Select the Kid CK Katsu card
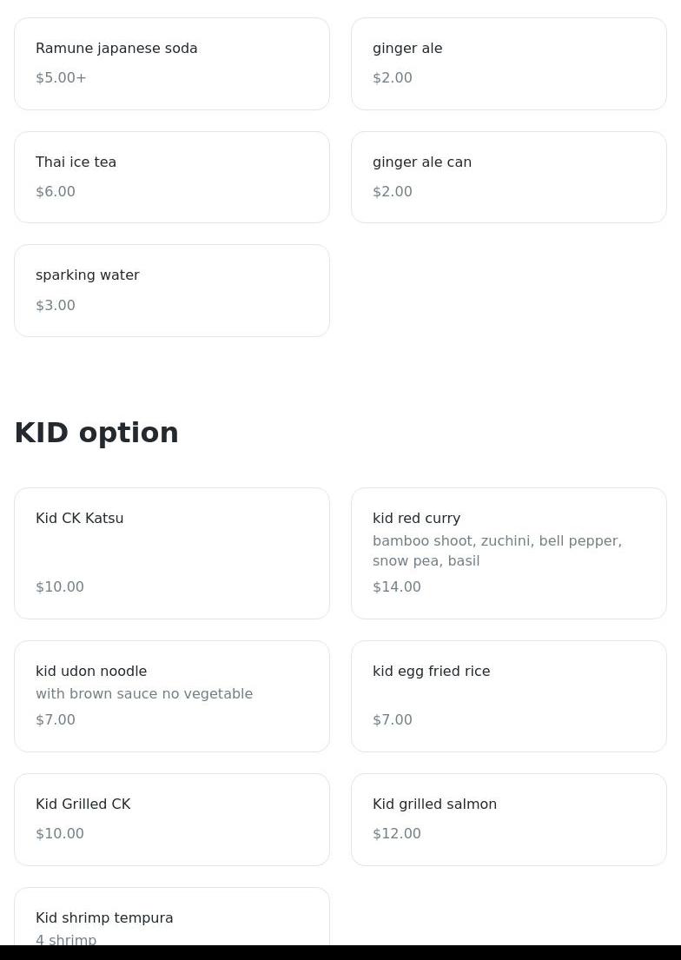Screen dimensions: 681x960 point(172,553)
